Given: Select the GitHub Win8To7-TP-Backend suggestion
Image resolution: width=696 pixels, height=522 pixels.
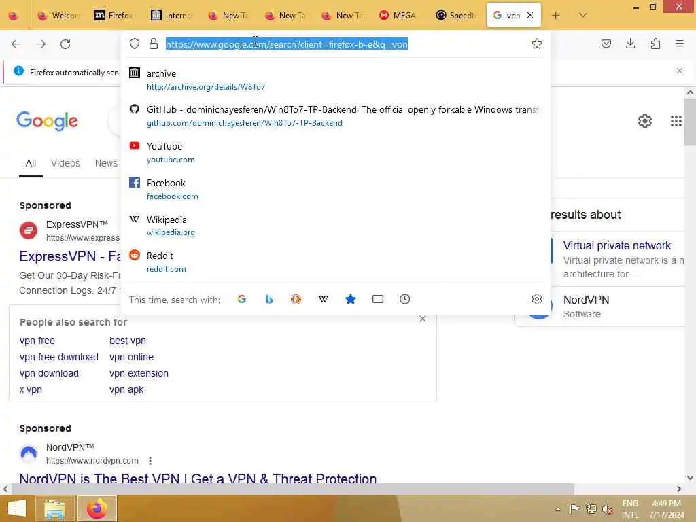Looking at the screenshot, I should click(335, 116).
